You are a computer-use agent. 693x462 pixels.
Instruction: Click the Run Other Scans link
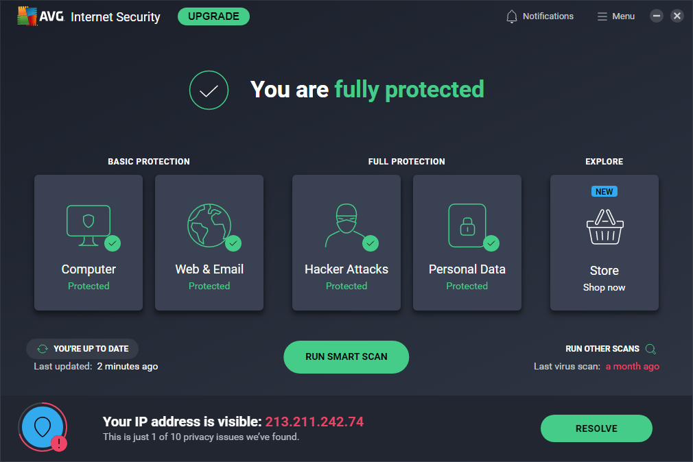[602, 349]
